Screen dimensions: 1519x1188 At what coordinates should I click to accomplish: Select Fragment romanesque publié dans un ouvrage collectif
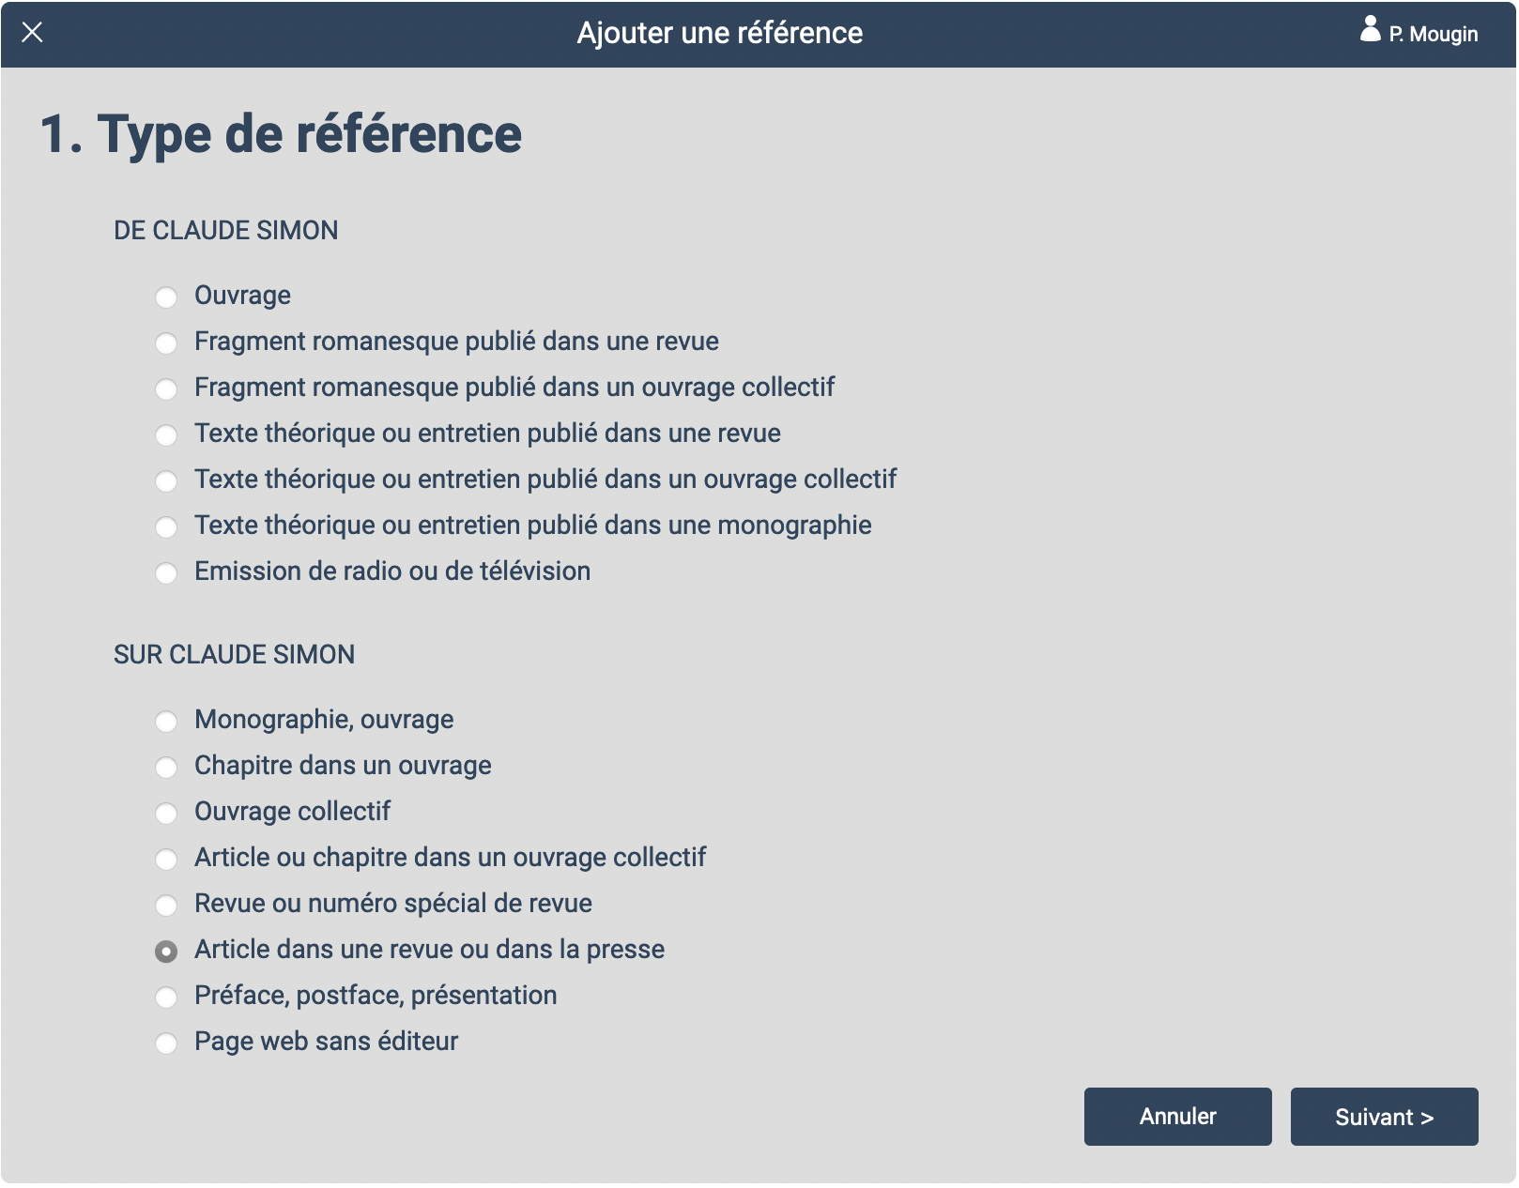166,389
